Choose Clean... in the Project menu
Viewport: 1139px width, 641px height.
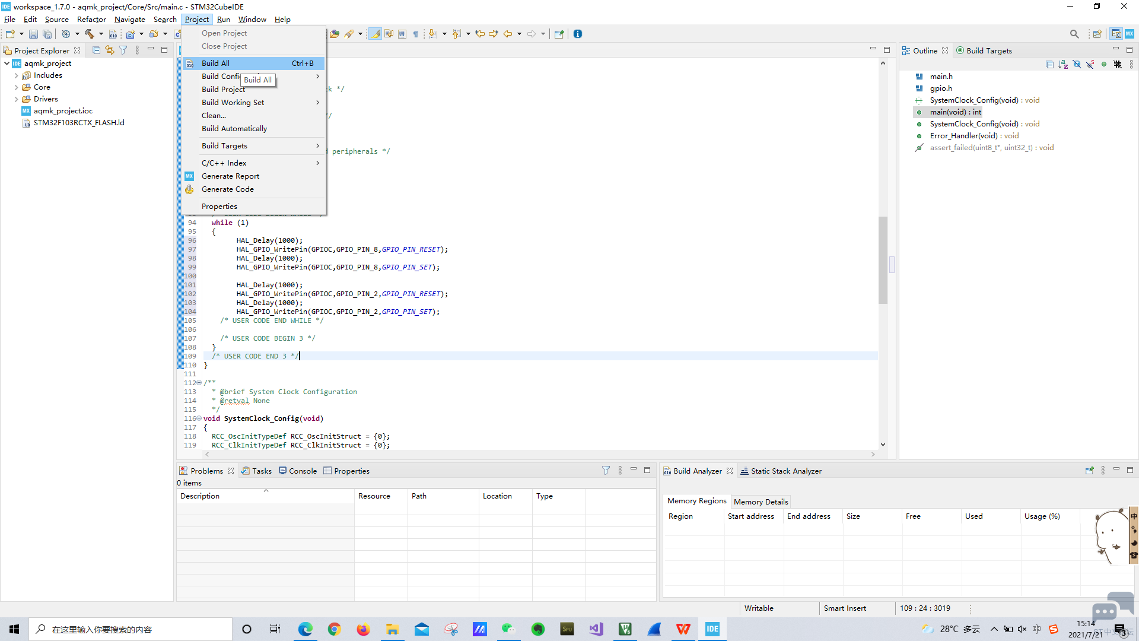[214, 116]
